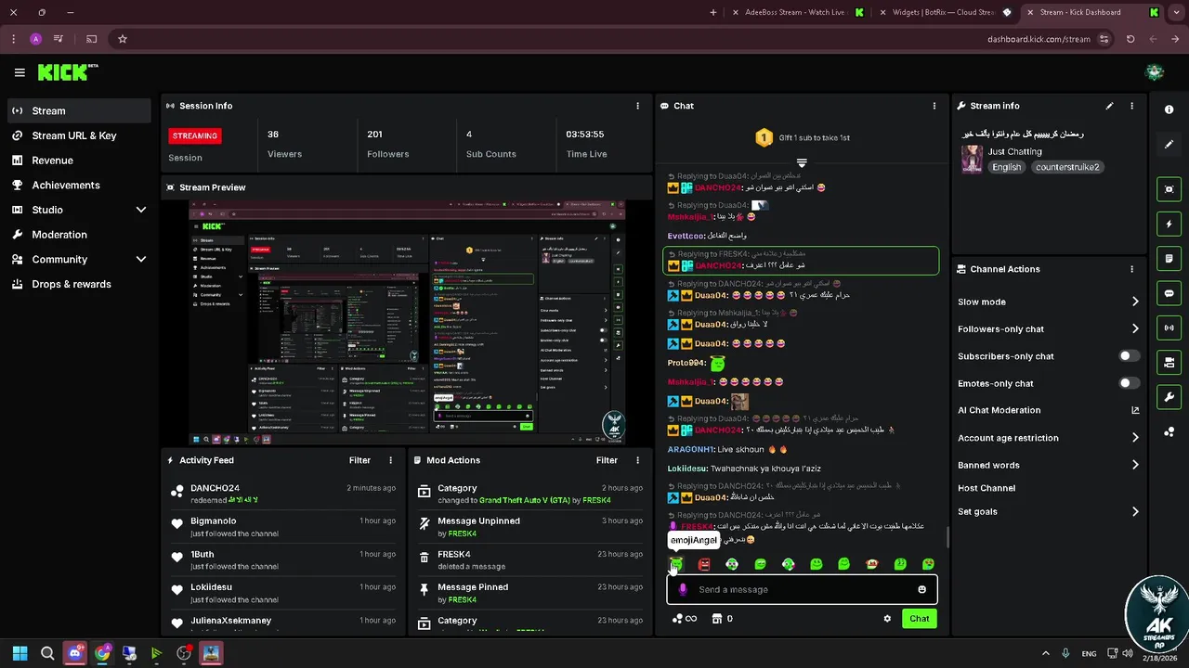Image resolution: width=1189 pixels, height=668 pixels.
Task: Toggle the lightning bolt widget in right rail
Action: (1169, 224)
